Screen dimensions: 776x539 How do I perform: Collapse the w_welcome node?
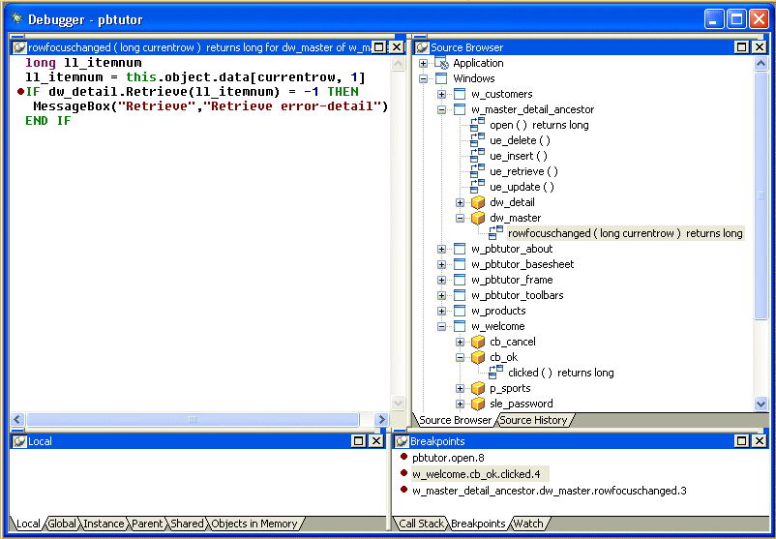pyautogui.click(x=441, y=326)
